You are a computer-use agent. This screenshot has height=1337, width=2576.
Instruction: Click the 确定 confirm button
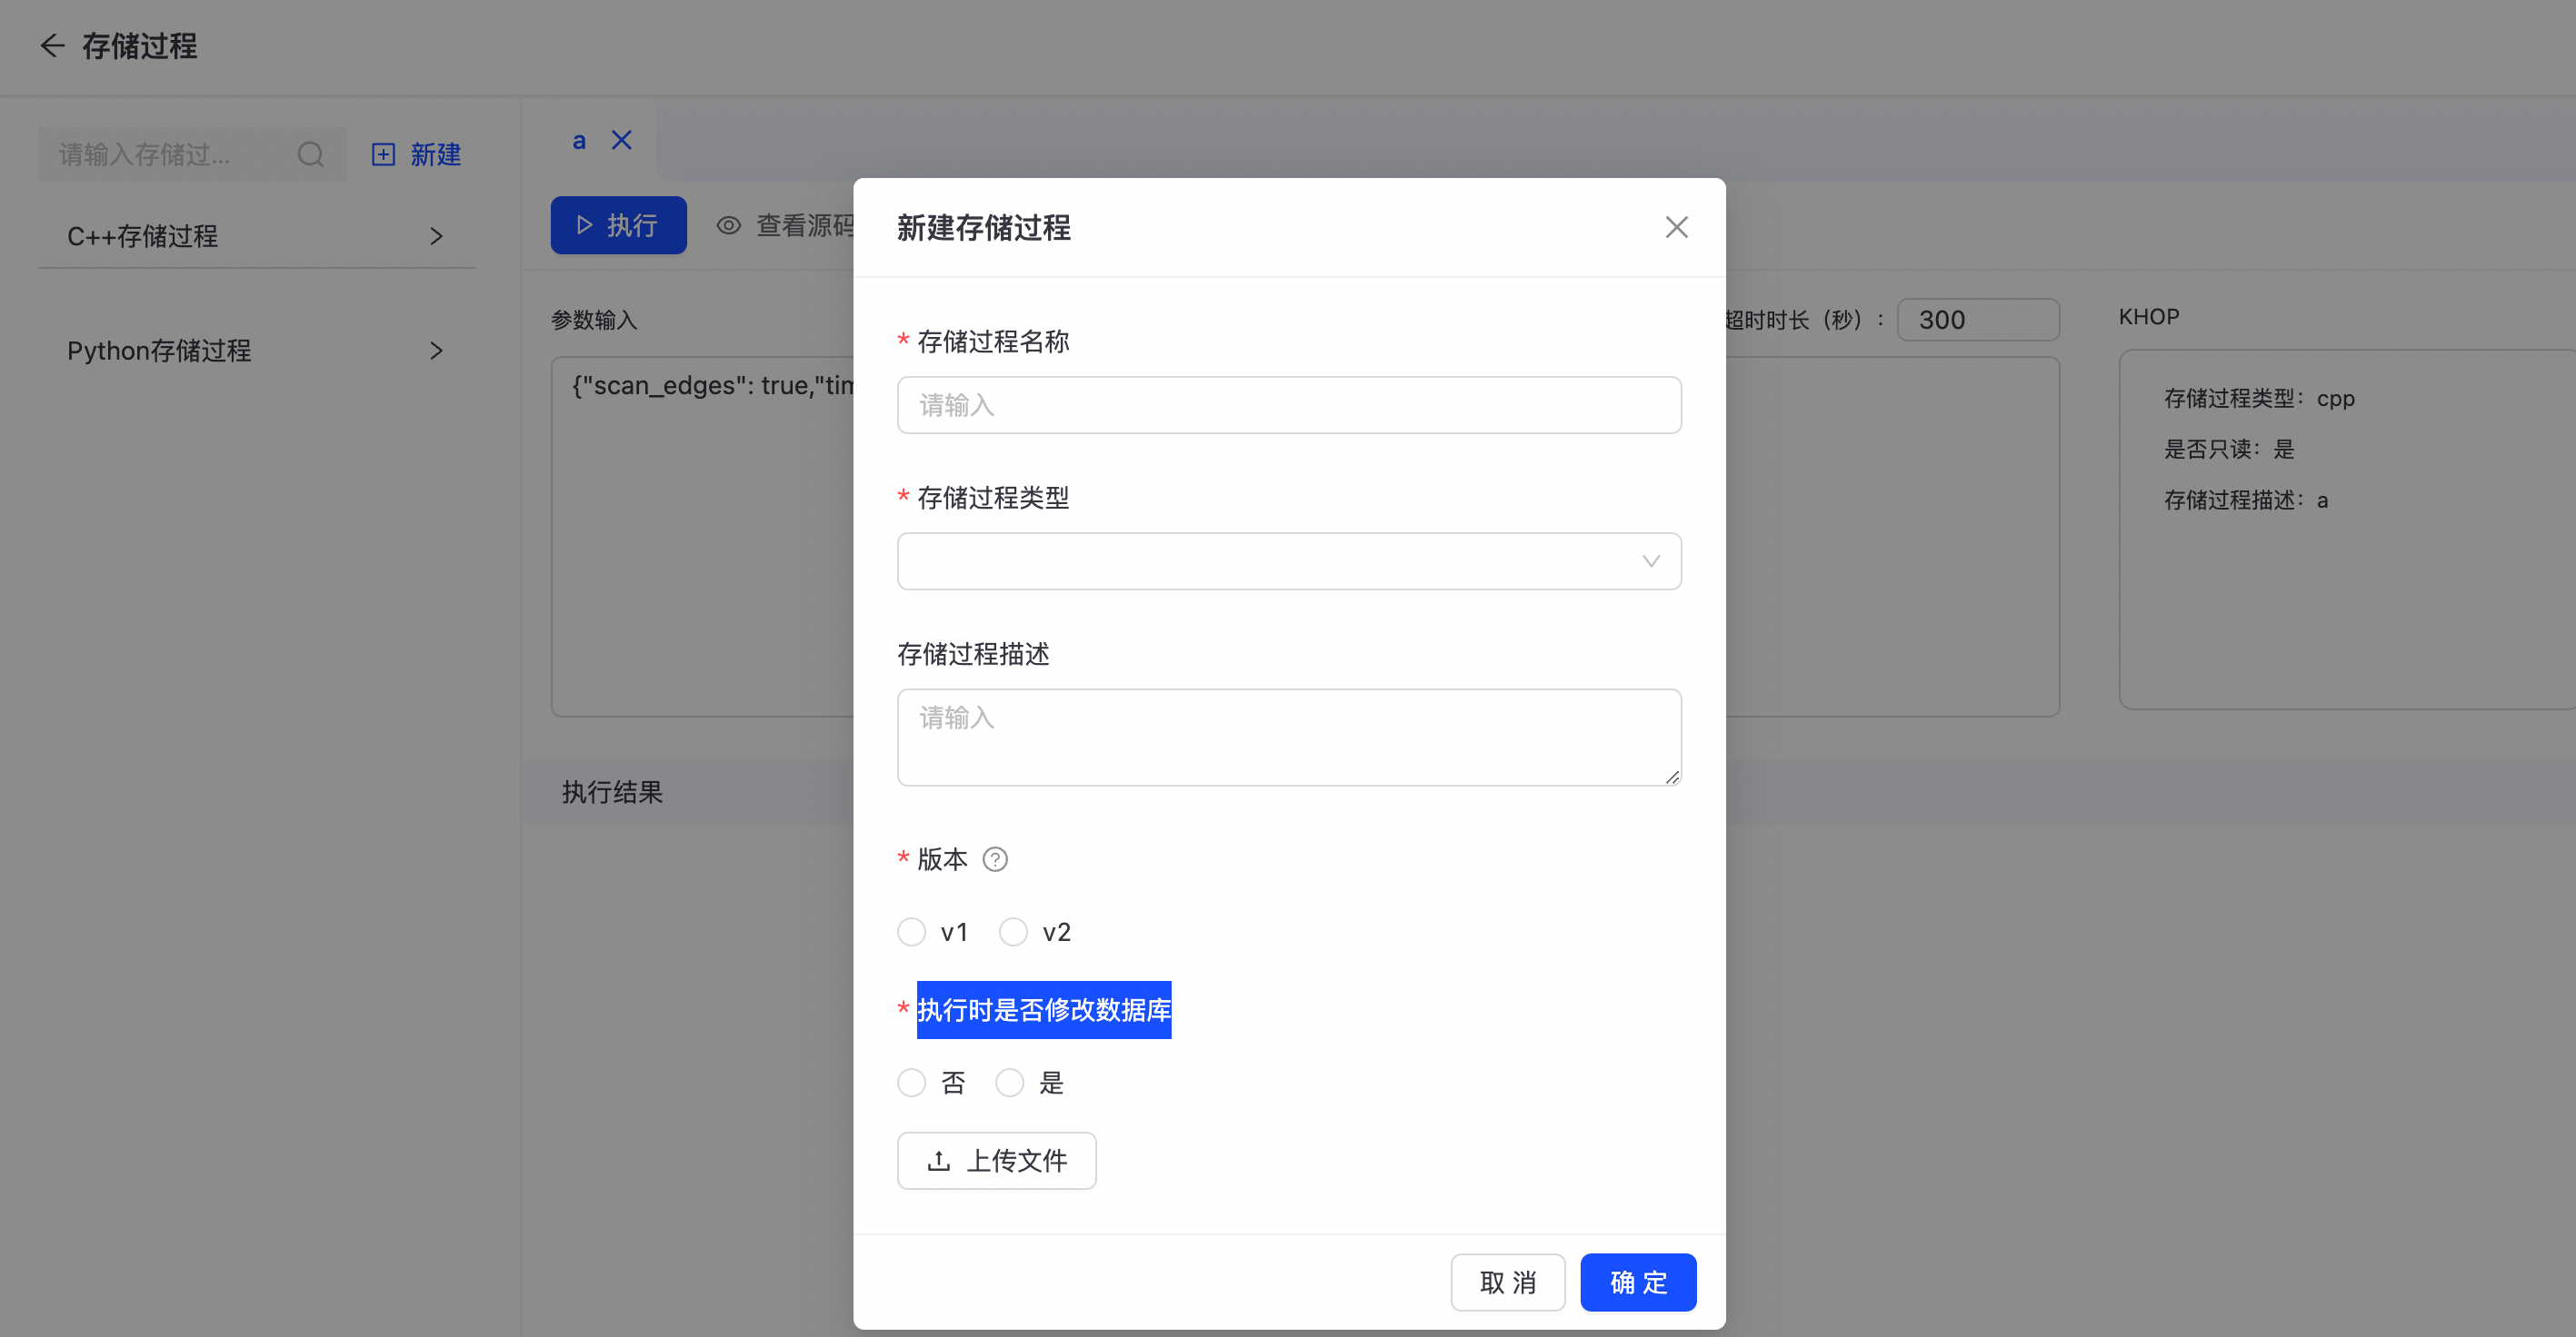coord(1638,1282)
